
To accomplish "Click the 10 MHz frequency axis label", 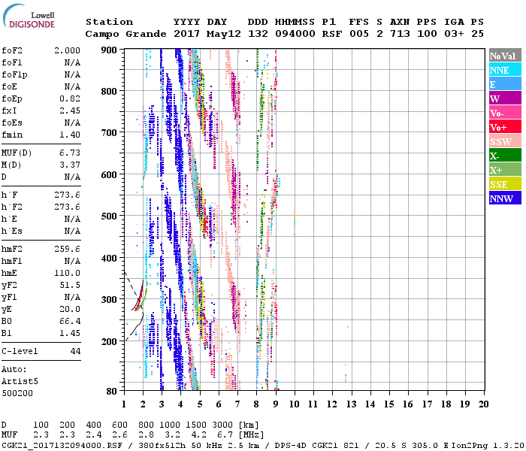I will coord(295,404).
